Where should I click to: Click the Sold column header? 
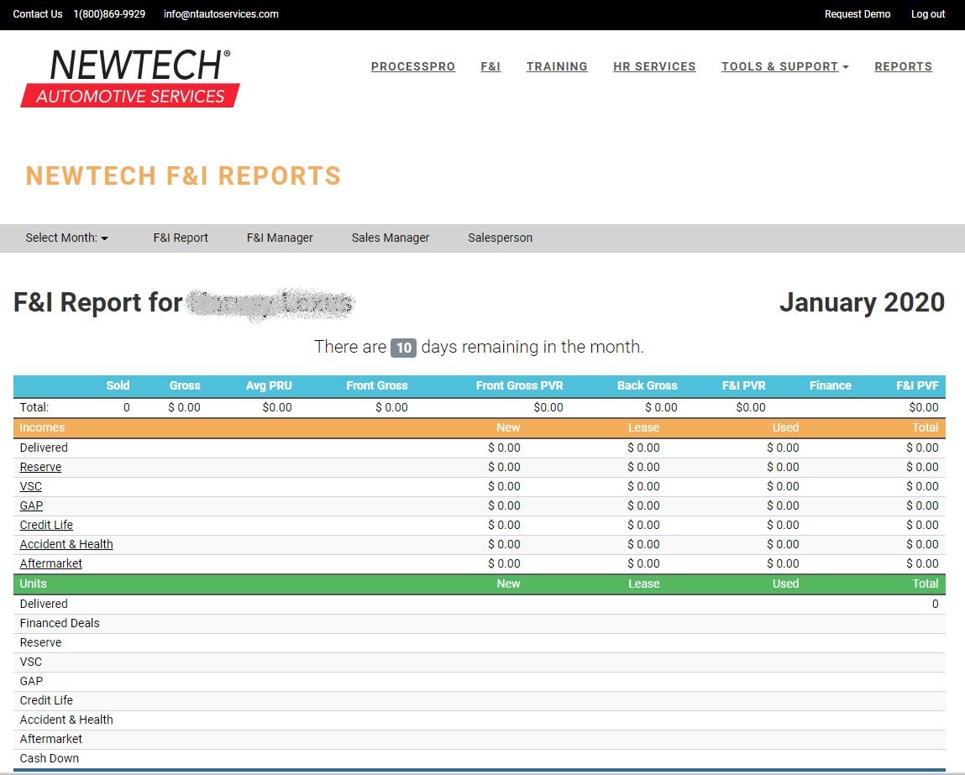pyautogui.click(x=118, y=385)
